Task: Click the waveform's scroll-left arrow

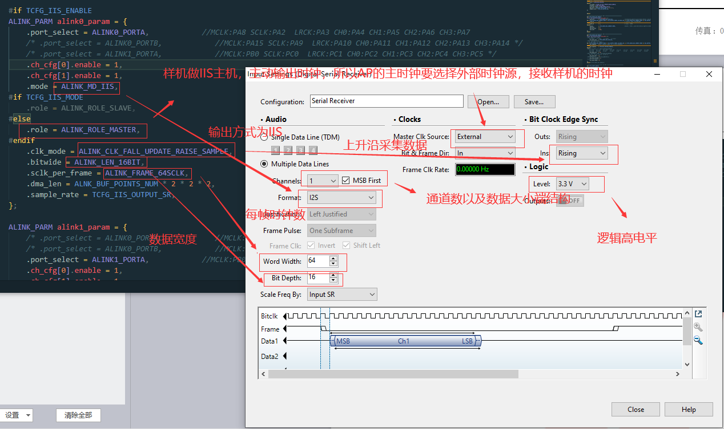Action: 263,374
